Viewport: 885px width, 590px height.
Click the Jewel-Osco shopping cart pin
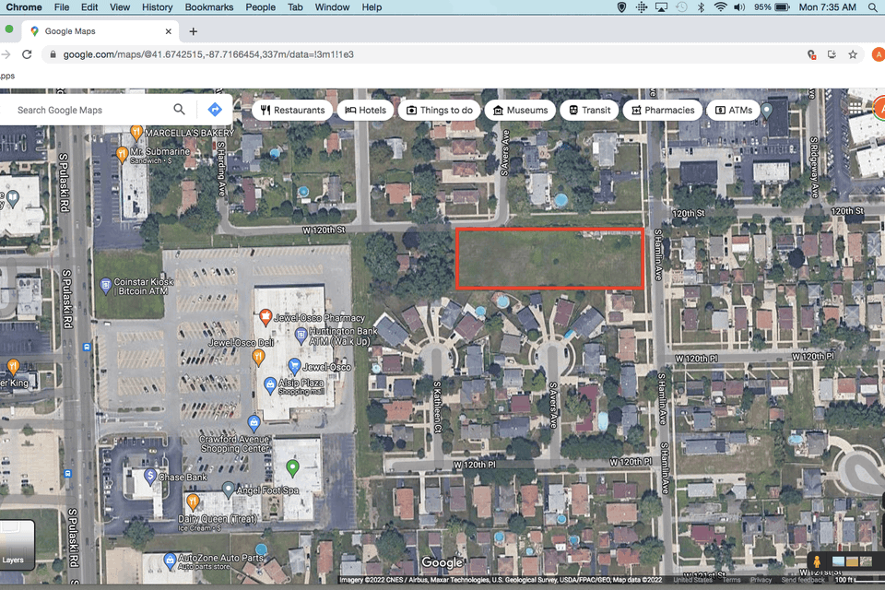click(294, 366)
